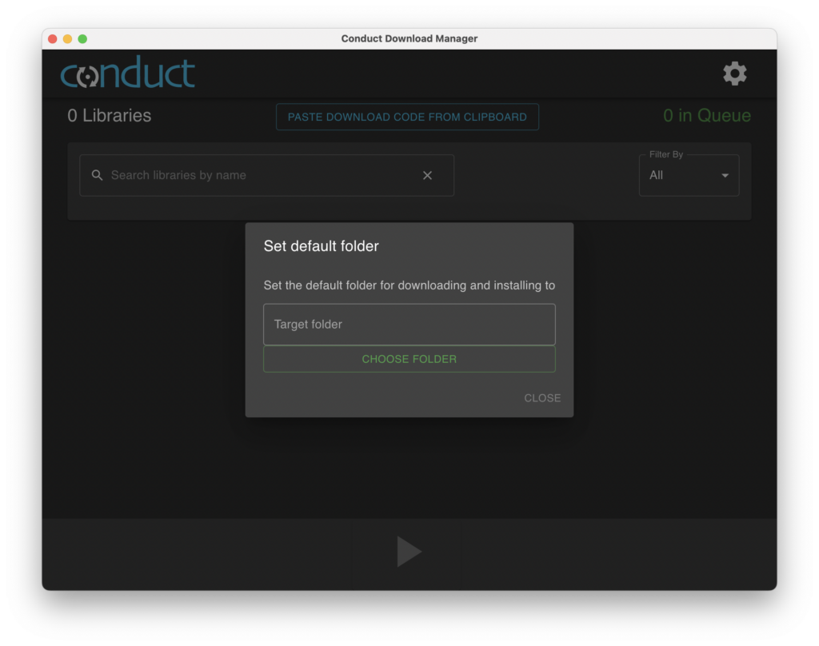This screenshot has height=646, width=819.
Task: Expand the Filter By dropdown arrow
Action: (725, 176)
